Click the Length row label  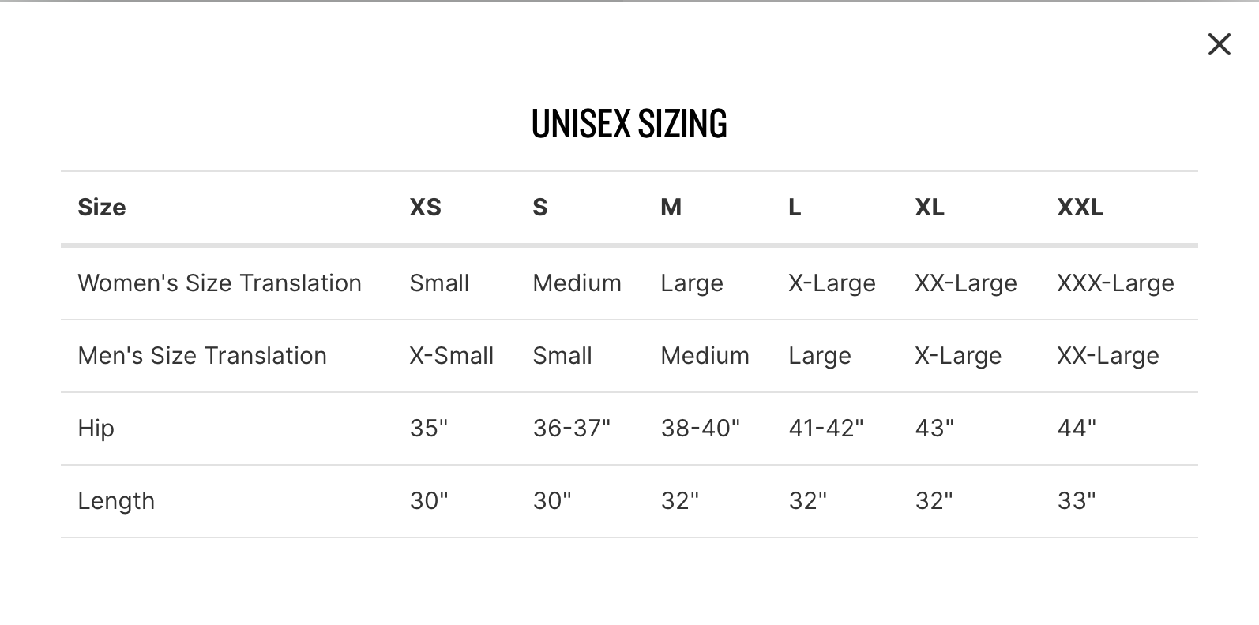pyautogui.click(x=116, y=501)
